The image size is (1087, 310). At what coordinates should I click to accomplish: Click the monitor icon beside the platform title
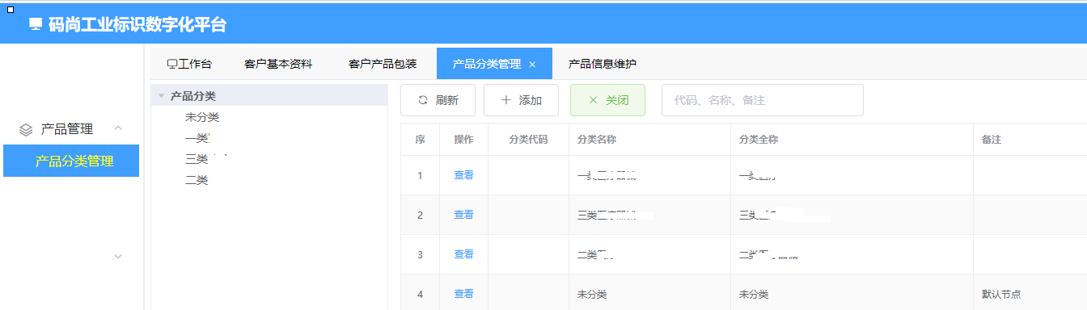(x=36, y=25)
